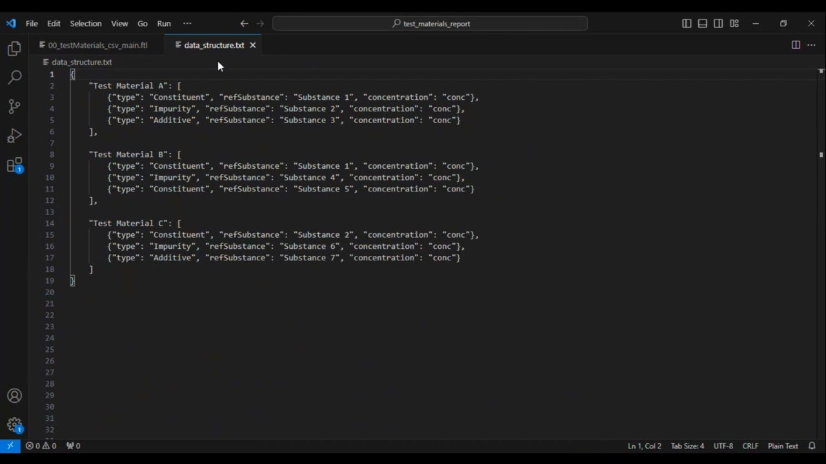
Task: Open the Accounts menu icon
Action: coord(14,396)
